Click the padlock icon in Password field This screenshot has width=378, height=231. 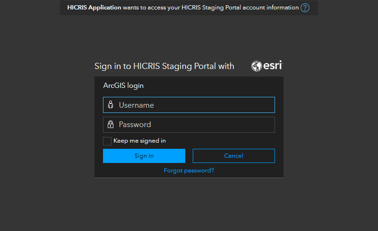111,124
